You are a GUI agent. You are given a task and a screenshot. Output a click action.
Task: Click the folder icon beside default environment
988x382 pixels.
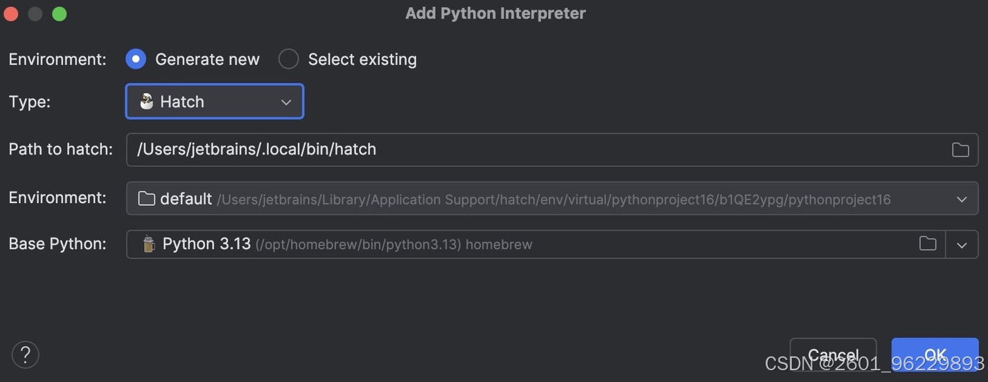tap(146, 199)
